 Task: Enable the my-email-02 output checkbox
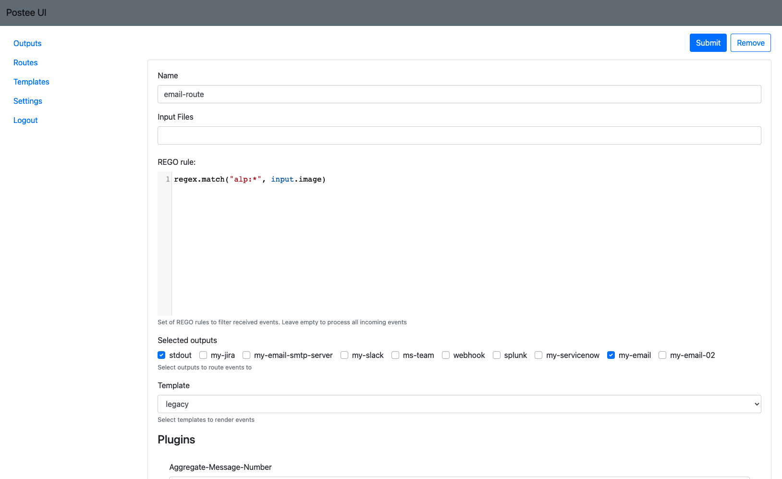662,355
